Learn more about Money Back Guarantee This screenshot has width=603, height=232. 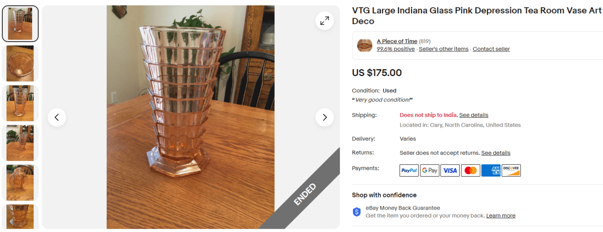(501, 215)
